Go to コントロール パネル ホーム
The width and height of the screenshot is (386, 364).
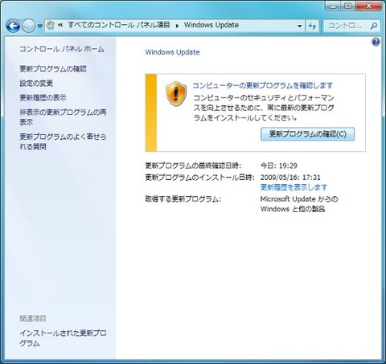62,49
